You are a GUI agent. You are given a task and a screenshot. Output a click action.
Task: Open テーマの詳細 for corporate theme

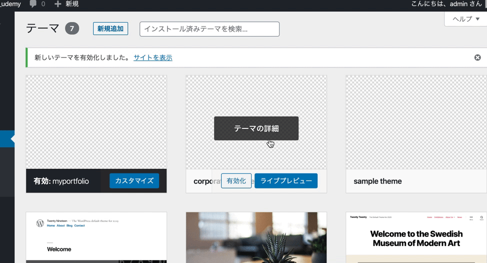coord(256,128)
